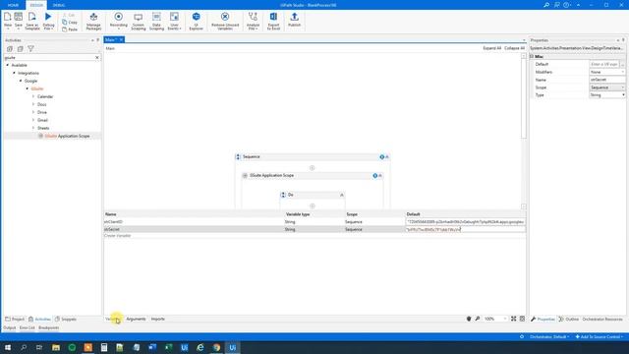Open the Breakpoints panel
The width and height of the screenshot is (629, 354).
click(48, 327)
